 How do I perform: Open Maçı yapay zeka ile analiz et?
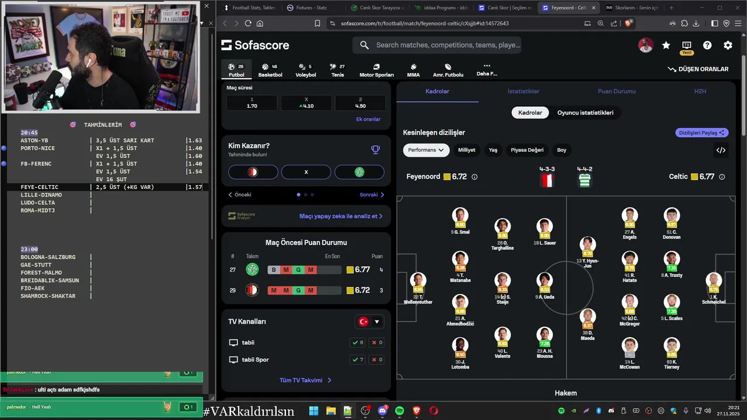pos(341,216)
